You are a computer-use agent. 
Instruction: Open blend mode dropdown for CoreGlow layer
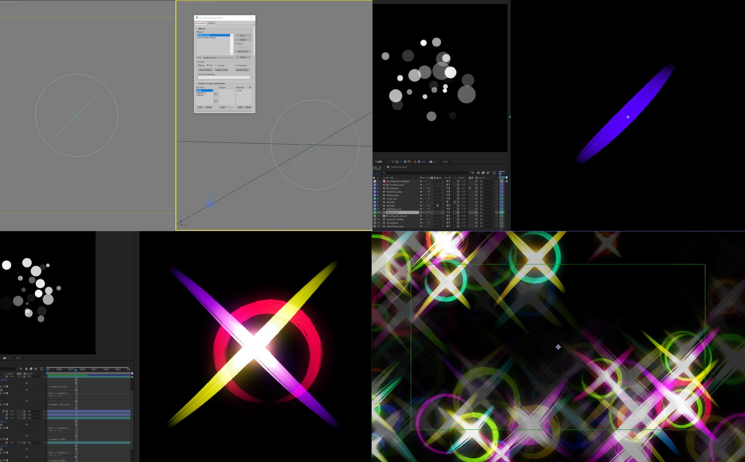(x=448, y=188)
